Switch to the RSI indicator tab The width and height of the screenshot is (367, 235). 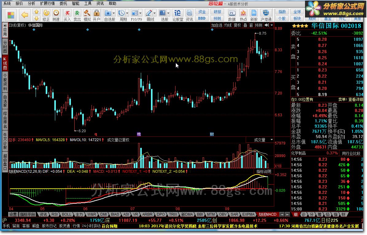[55, 214]
